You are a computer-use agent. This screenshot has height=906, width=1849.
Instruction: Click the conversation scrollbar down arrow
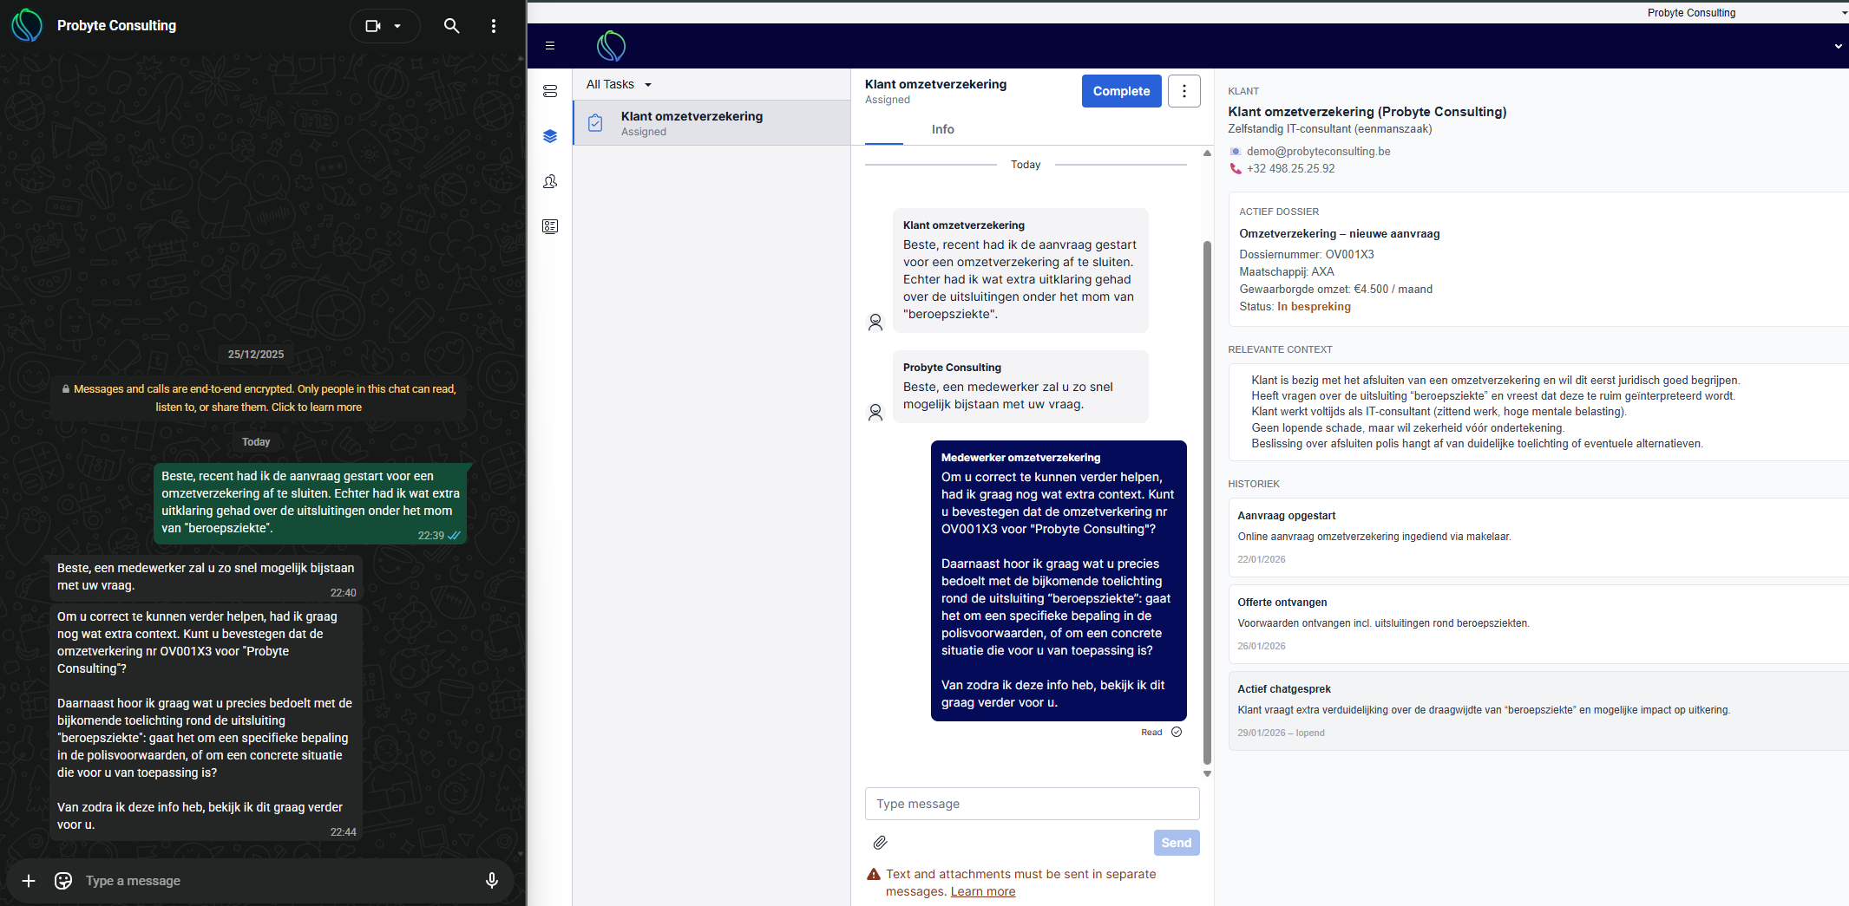1207,773
